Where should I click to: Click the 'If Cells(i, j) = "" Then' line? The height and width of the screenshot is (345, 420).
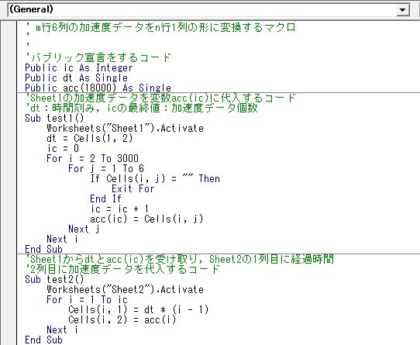point(155,178)
